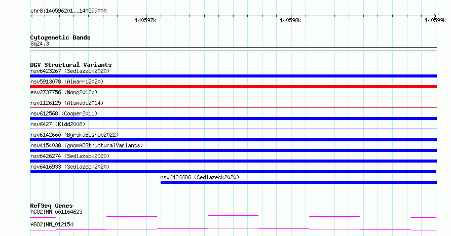Open variant esv2737756 (Wong2012b) label
Image resolution: width=451 pixels, height=236 pixels.
pos(64,92)
